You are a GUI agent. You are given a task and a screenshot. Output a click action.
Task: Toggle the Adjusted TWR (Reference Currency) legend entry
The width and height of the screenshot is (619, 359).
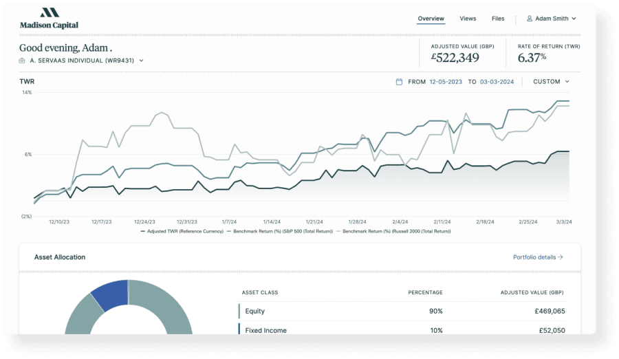tap(182, 232)
